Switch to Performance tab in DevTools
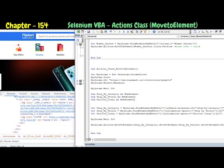224x168 pixels. (60, 94)
